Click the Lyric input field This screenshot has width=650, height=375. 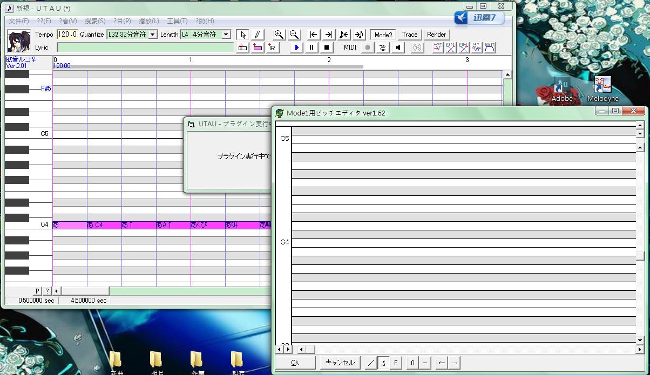coord(145,47)
